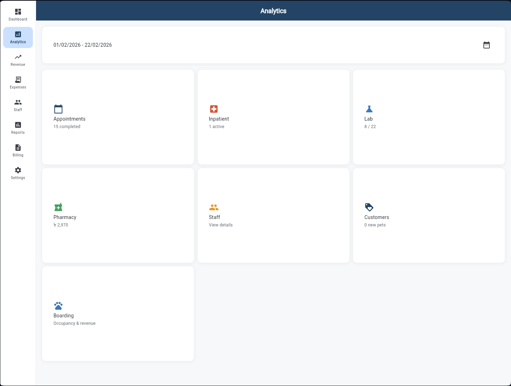Viewport: 511px width, 386px height.
Task: Click the View details link on Staff card
Action: (220, 225)
